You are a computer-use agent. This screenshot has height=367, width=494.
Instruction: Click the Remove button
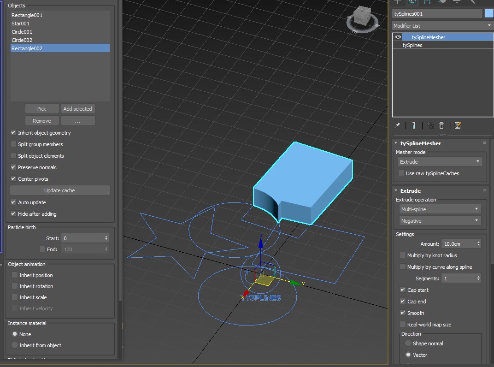41,120
